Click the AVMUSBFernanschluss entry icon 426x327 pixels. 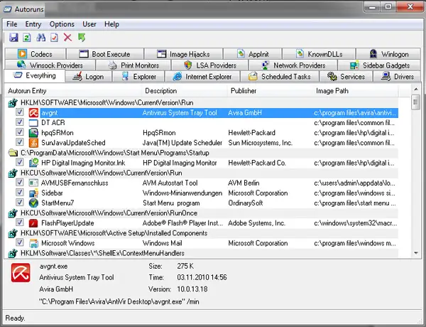(x=33, y=183)
